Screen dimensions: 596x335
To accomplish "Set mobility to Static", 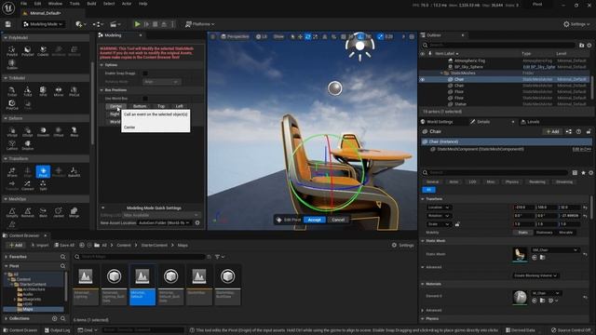I will point(523,233).
